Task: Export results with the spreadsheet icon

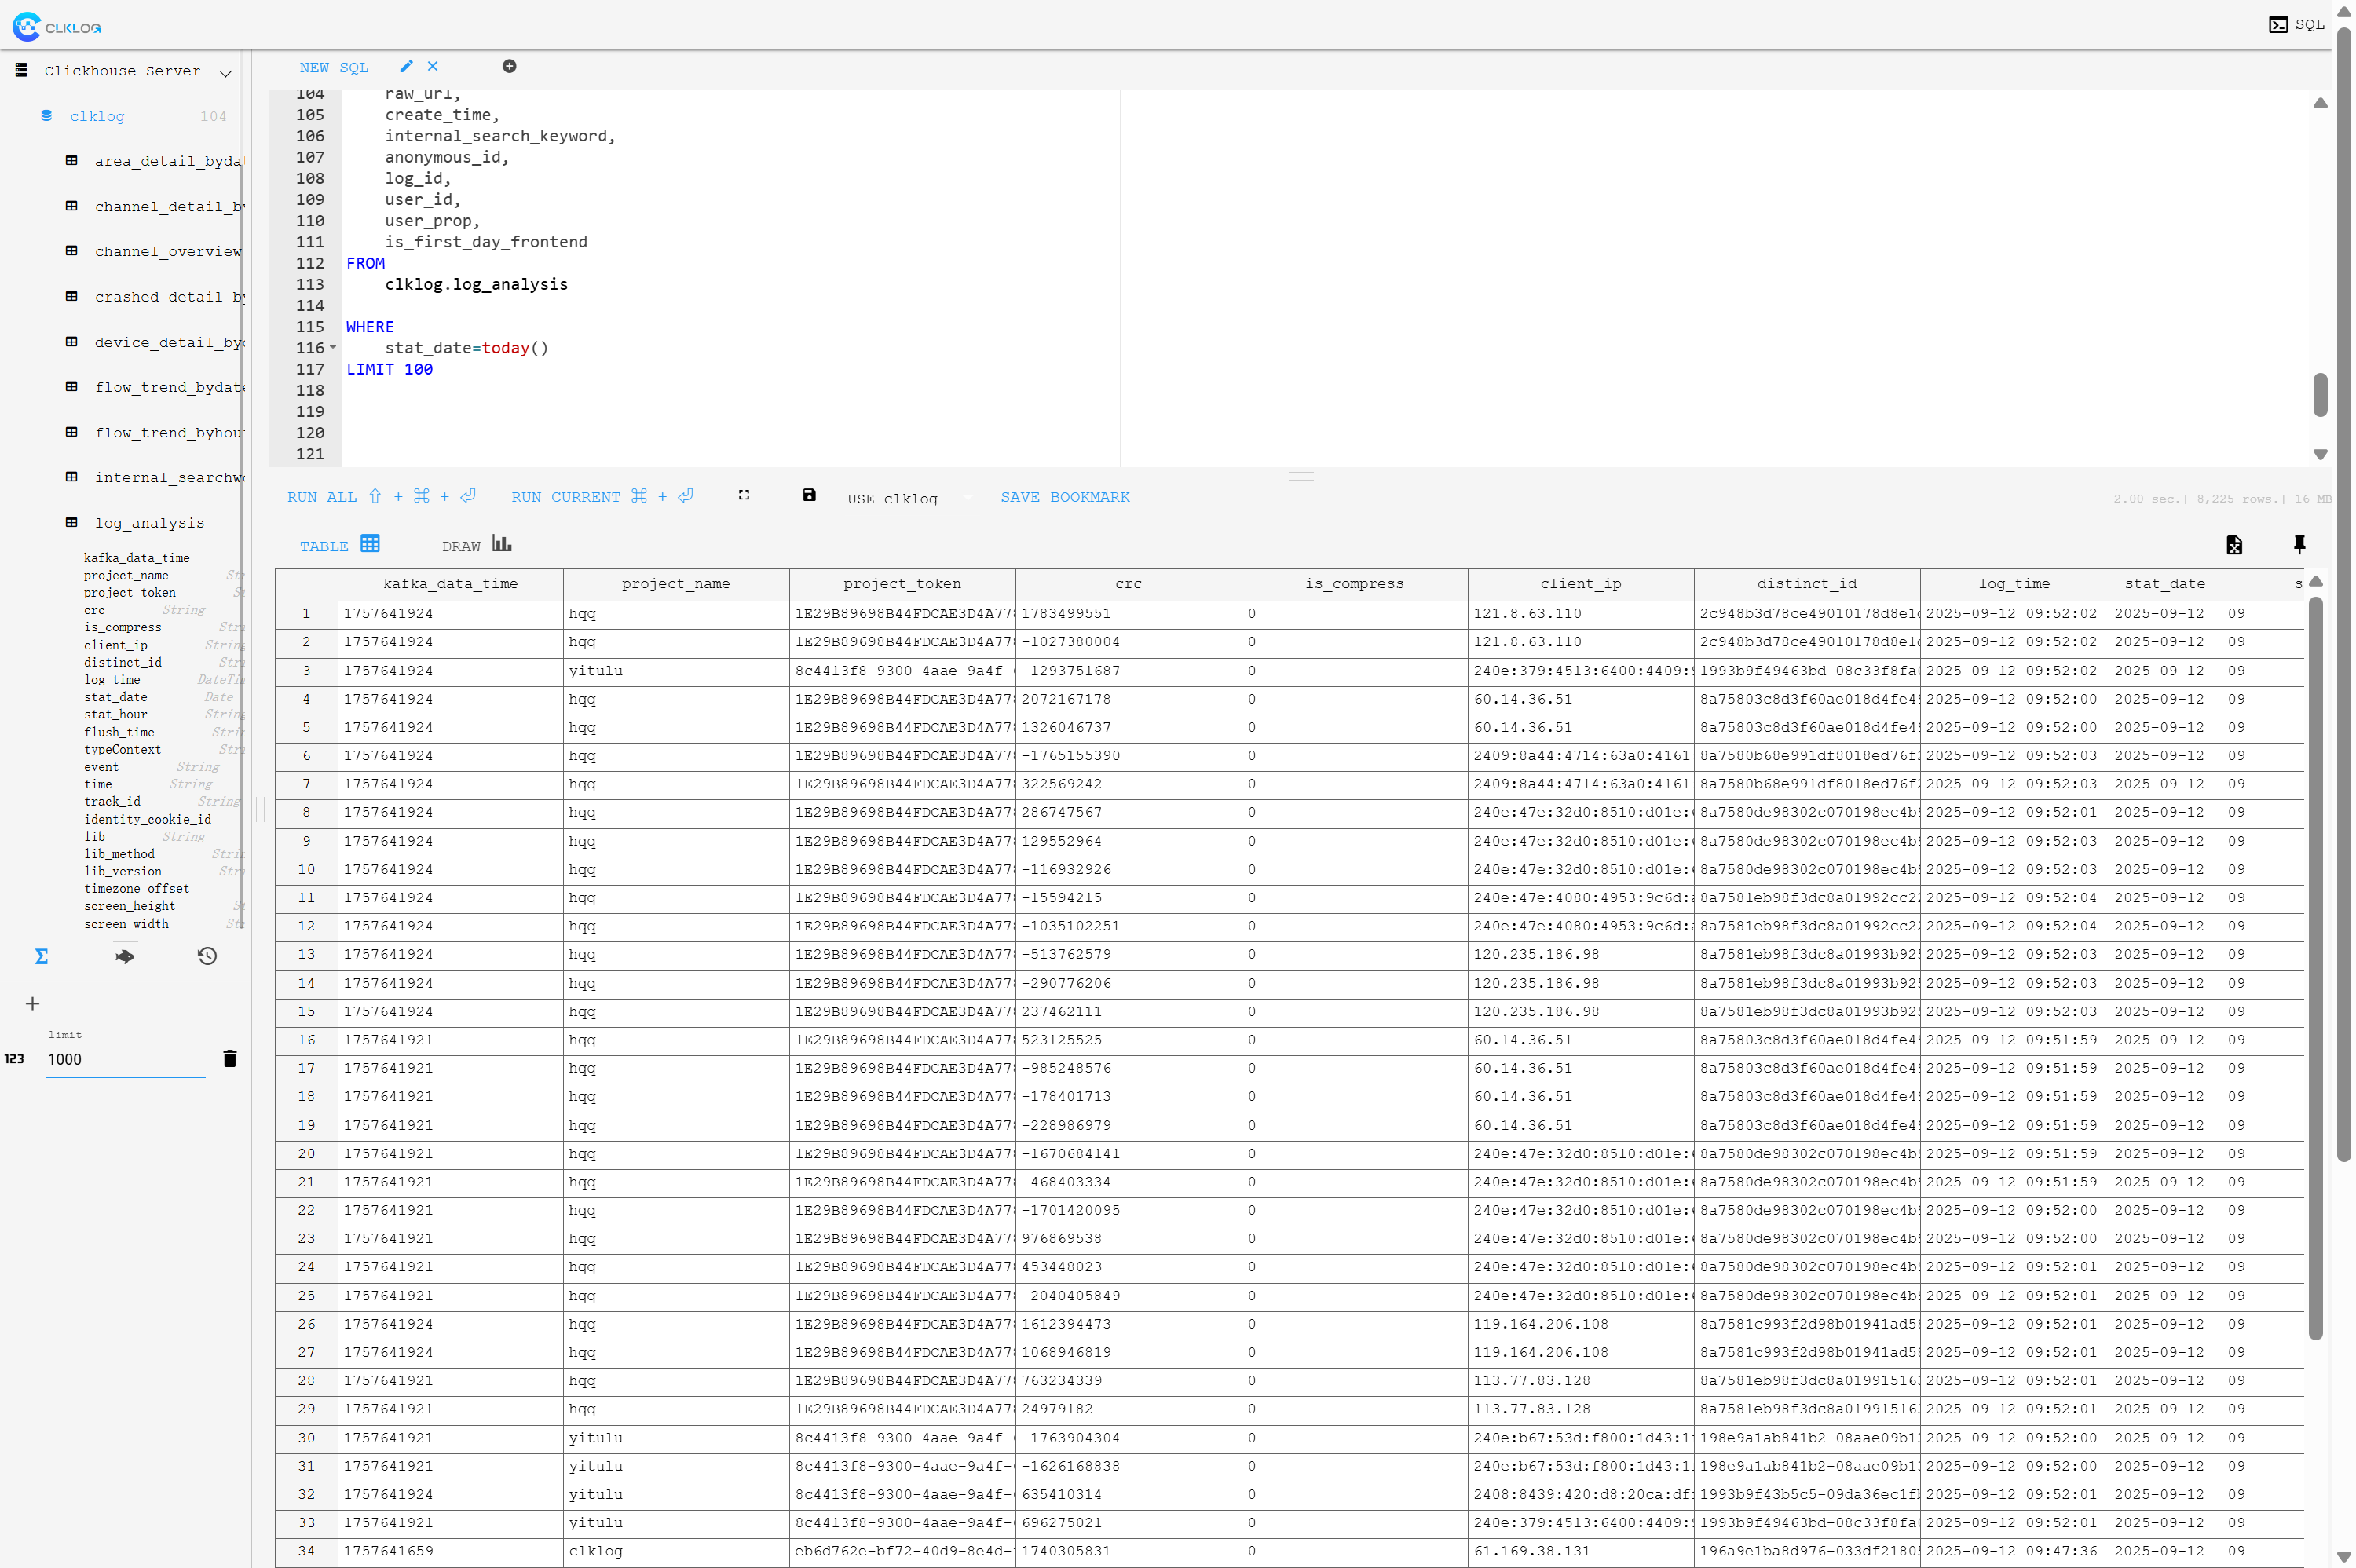Action: 2234,545
